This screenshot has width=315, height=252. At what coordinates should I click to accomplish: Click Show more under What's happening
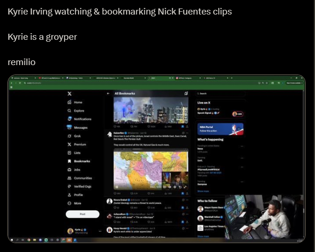[203, 191]
